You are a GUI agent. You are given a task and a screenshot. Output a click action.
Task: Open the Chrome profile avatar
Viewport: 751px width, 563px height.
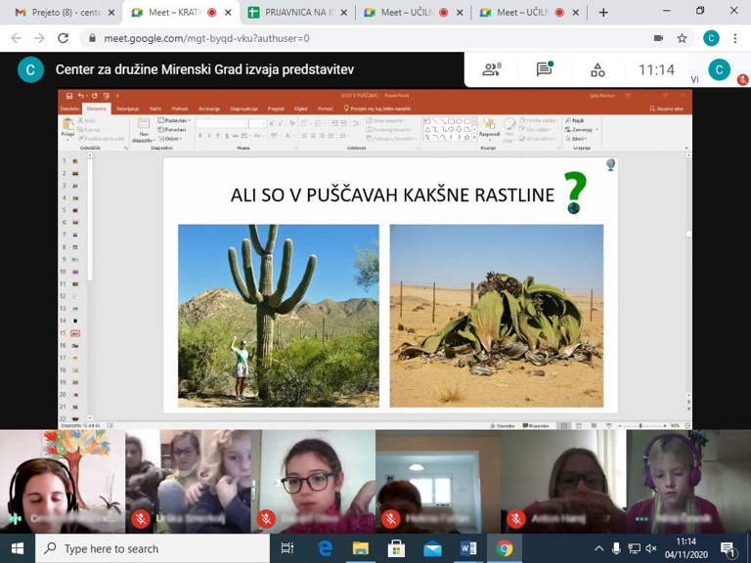[711, 38]
